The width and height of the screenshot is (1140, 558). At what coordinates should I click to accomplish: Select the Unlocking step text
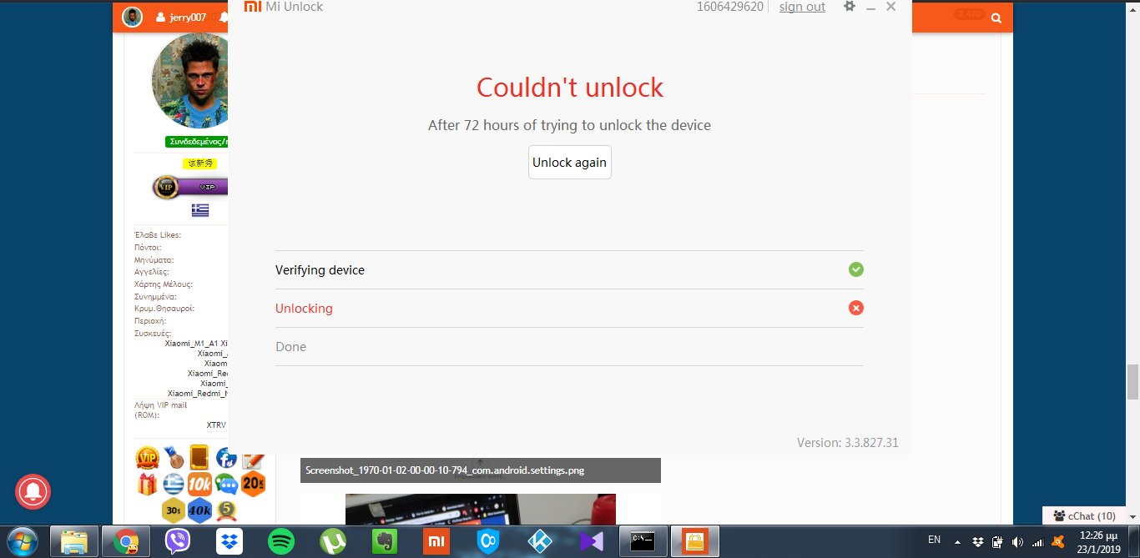coord(304,309)
